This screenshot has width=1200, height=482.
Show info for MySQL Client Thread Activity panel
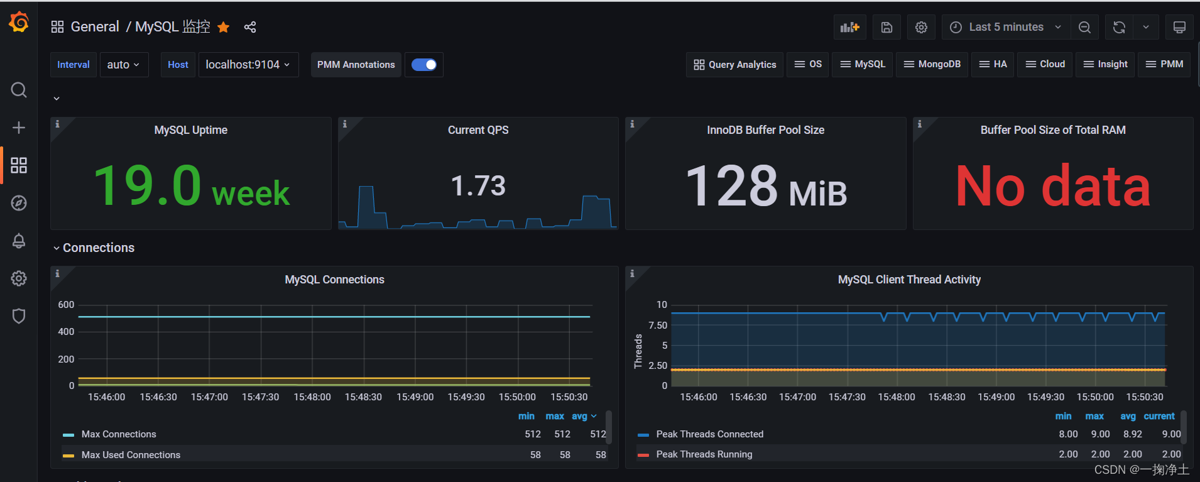click(x=632, y=273)
